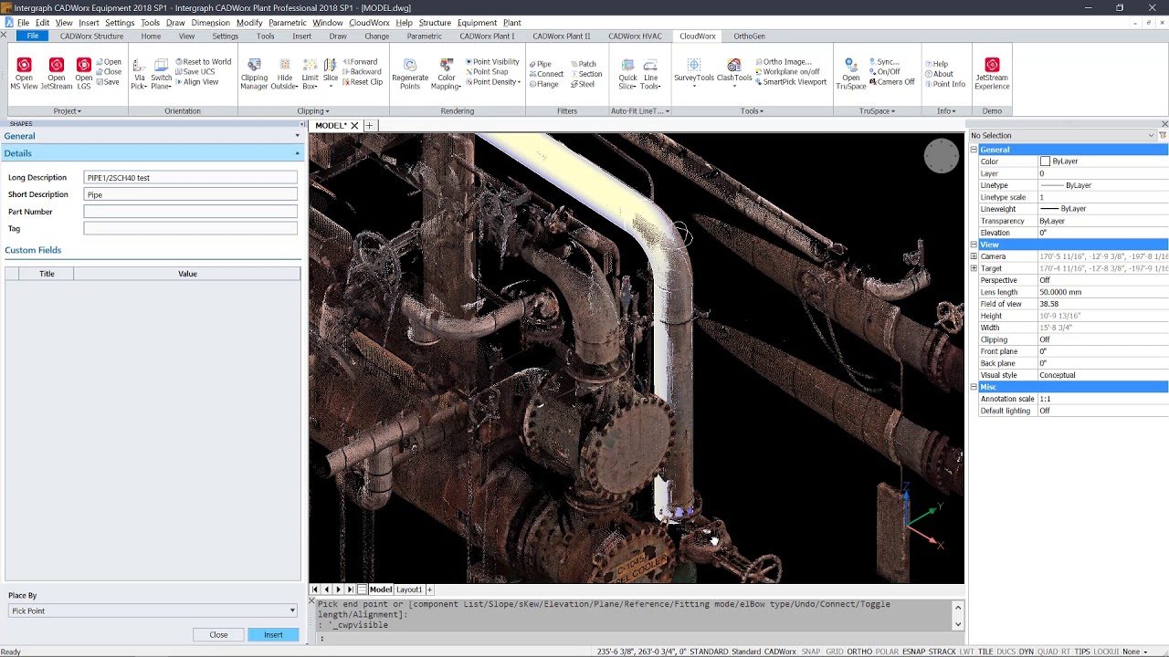Switch to the CADWorx Structure ribbon tab

[x=91, y=36]
